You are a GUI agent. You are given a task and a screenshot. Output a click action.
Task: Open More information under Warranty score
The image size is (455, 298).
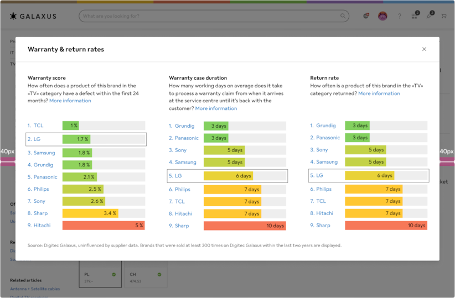click(70, 101)
